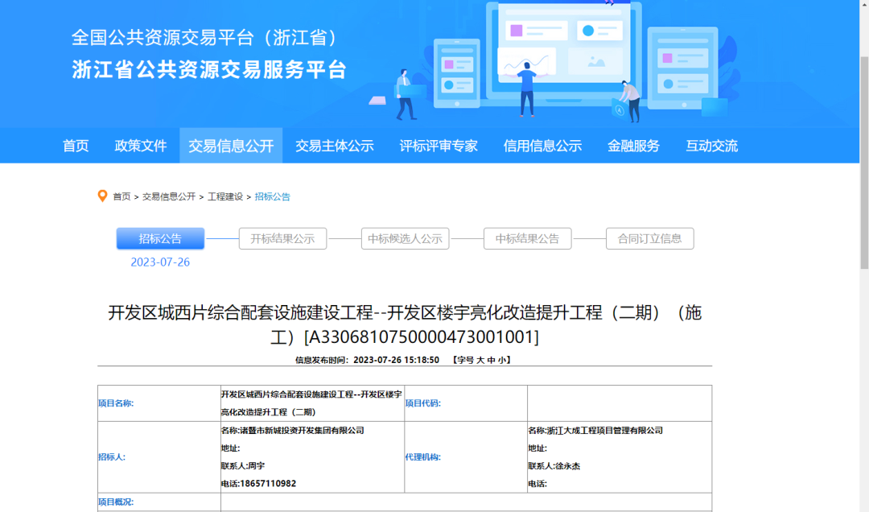Switch to 开标结果公示 stage
869x512 pixels.
(282, 238)
